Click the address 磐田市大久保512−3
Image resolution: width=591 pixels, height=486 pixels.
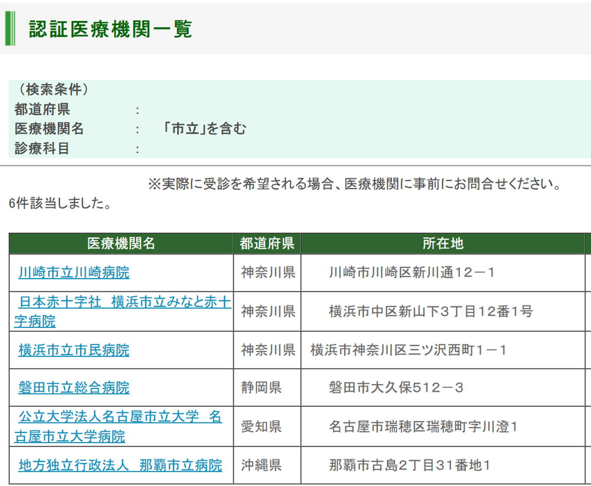[396, 388]
